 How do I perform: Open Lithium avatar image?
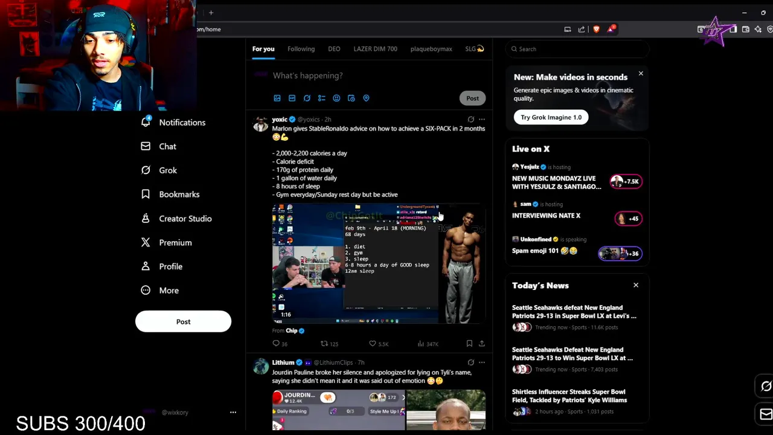tap(260, 367)
